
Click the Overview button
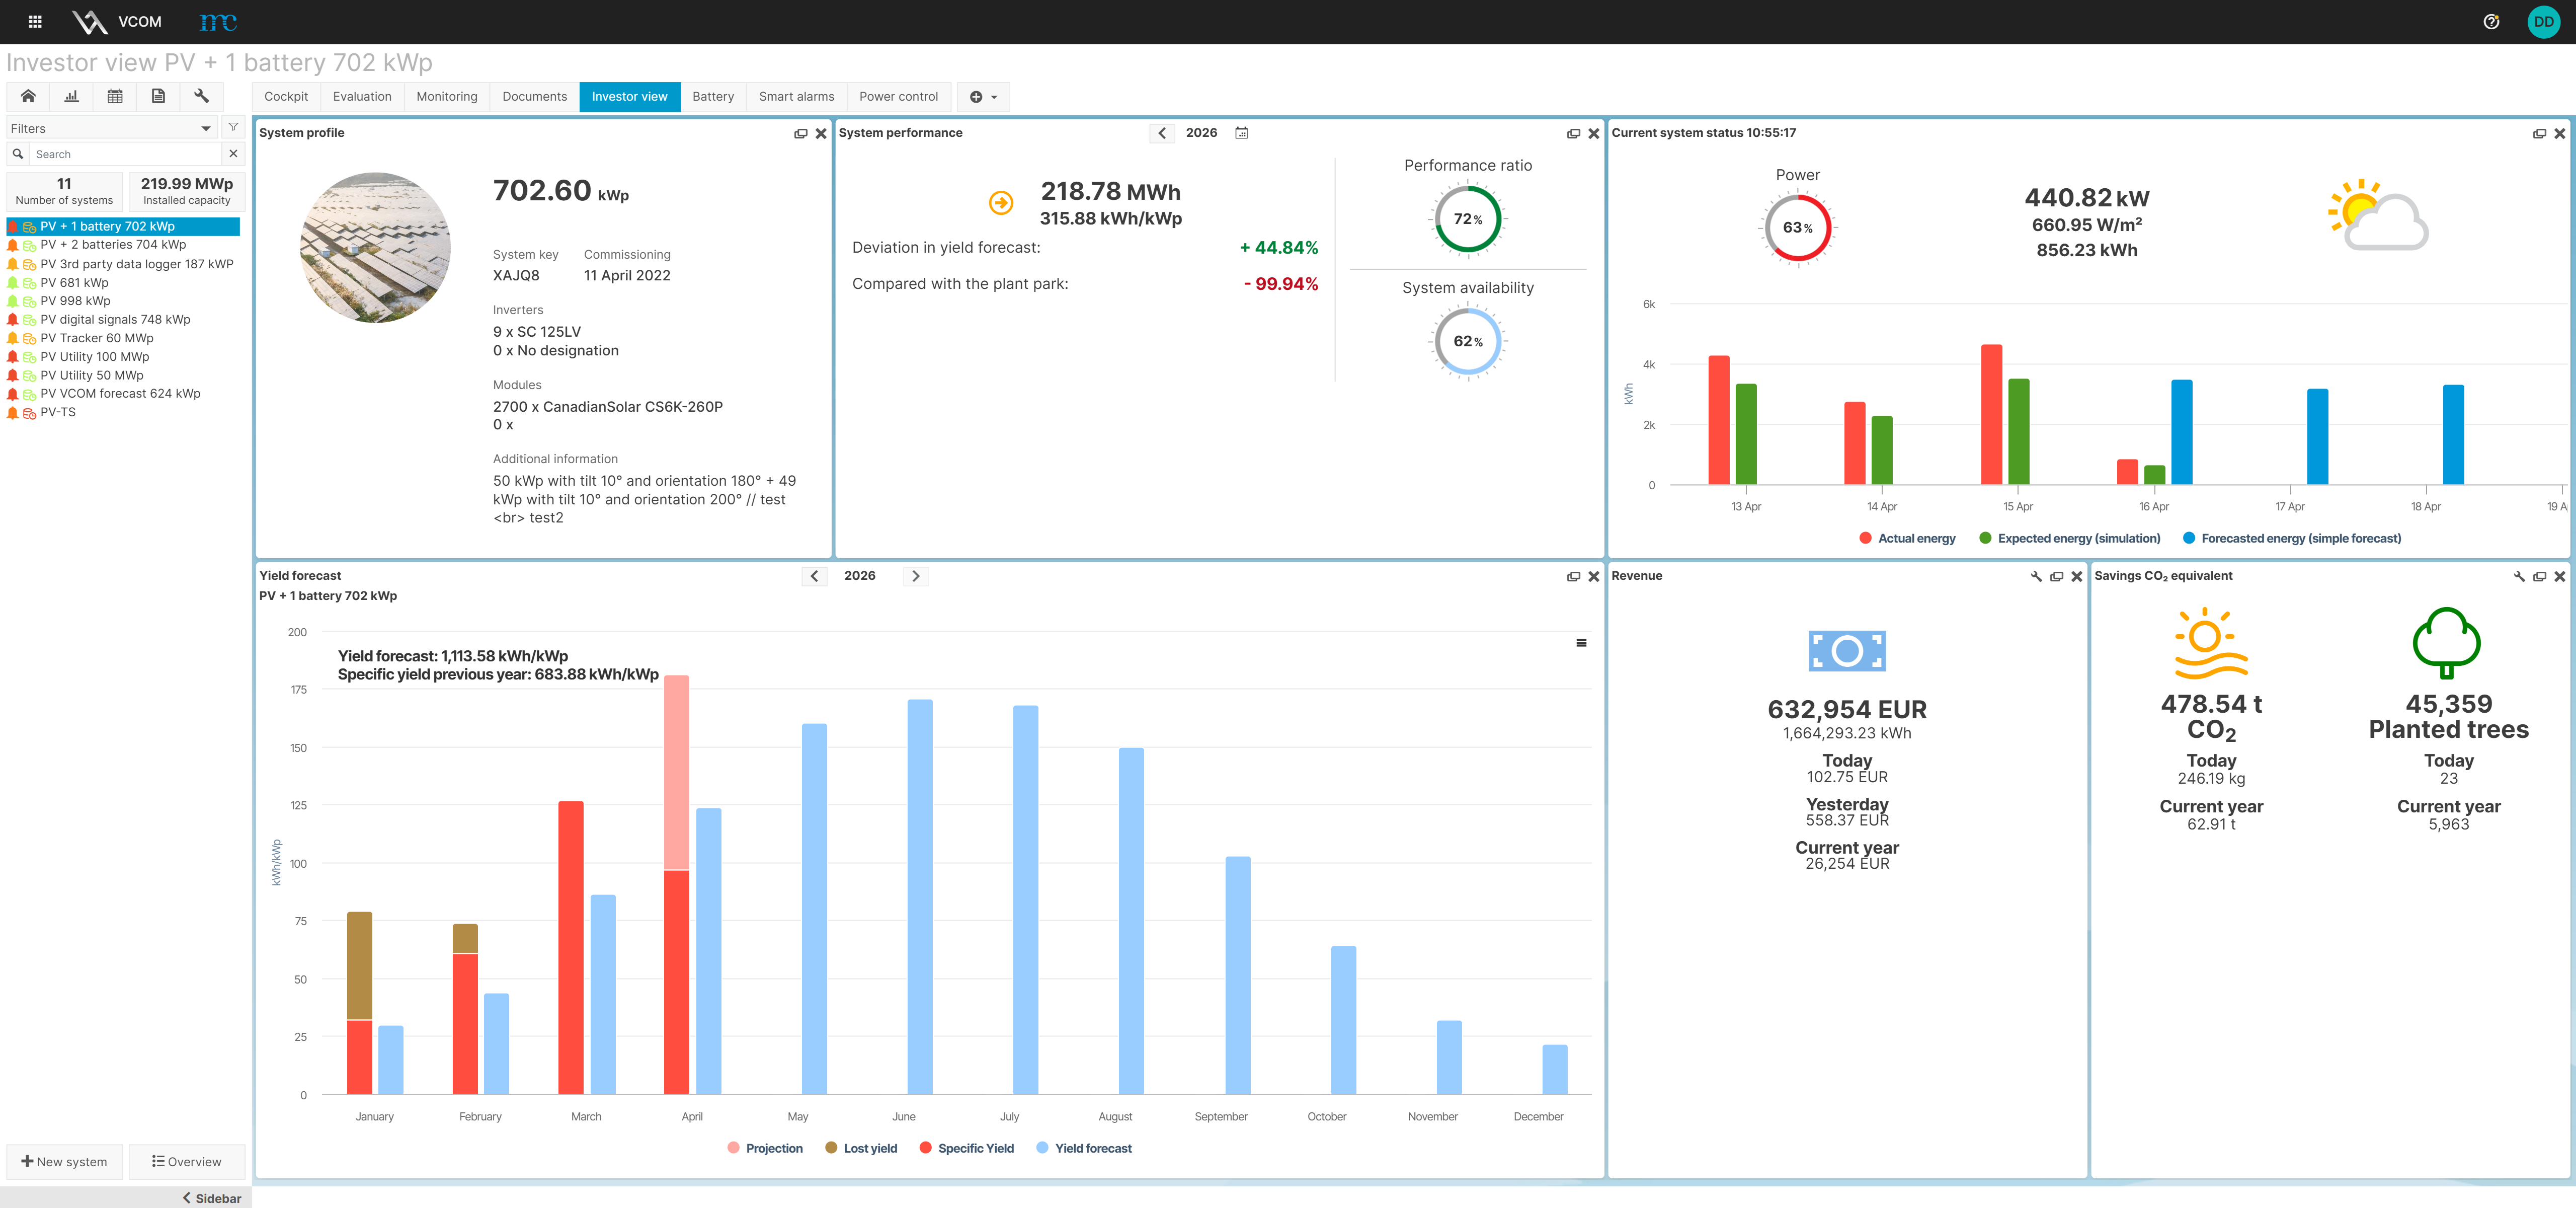tap(187, 1161)
